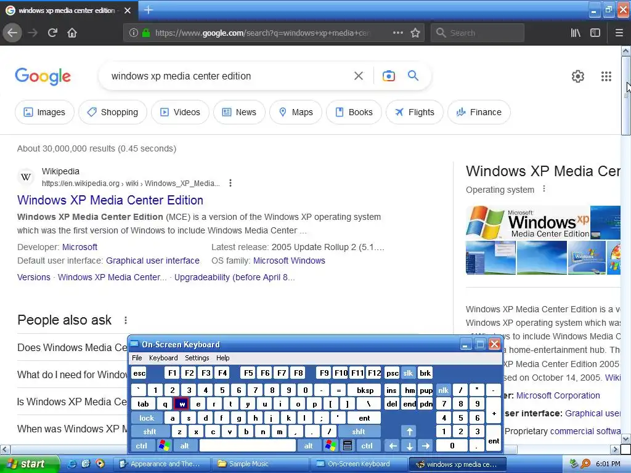Open Windows XP Media Center Edition Wikipedia link
This screenshot has height=473, width=631.
coord(110,200)
